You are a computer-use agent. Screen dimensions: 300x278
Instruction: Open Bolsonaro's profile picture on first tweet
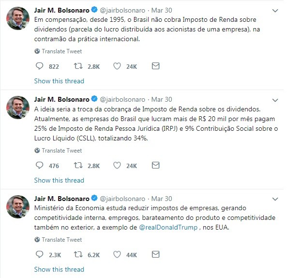[17, 19]
